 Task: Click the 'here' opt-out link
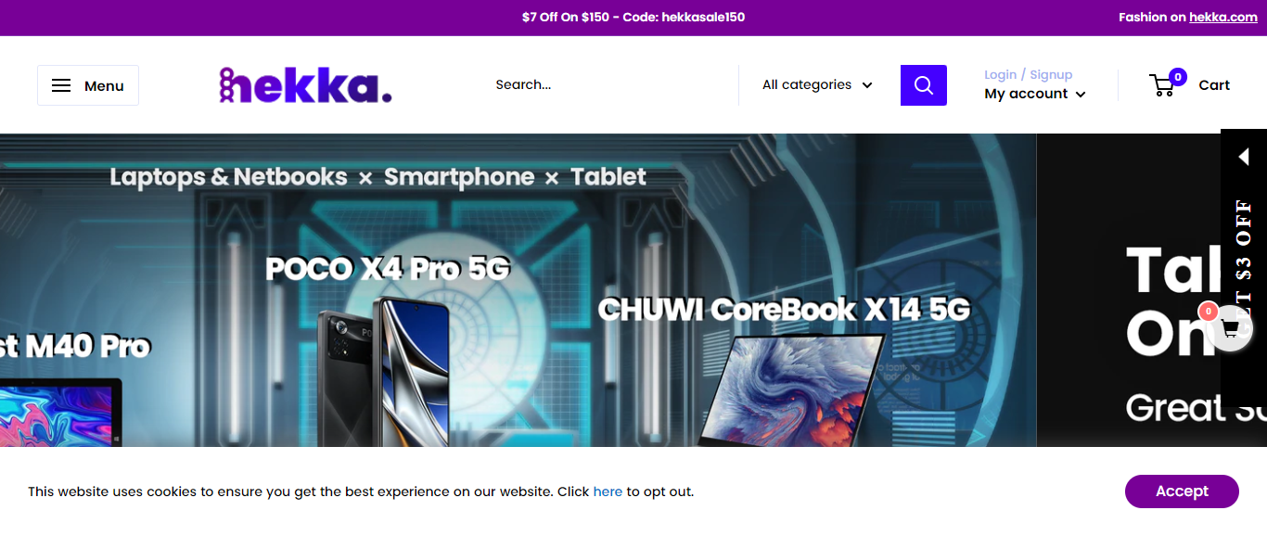(608, 491)
